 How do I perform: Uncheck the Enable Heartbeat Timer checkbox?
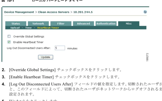[9, 42]
